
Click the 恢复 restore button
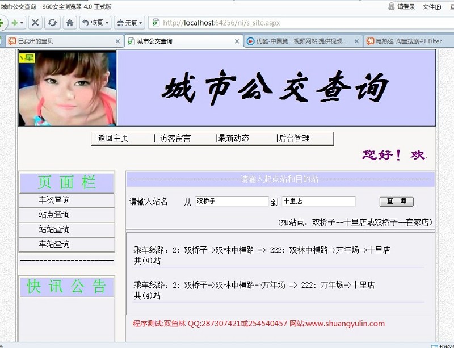(x=93, y=23)
